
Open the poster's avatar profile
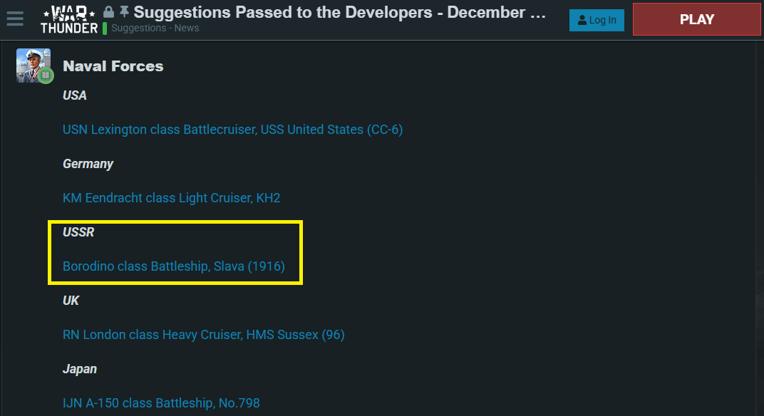coord(33,65)
